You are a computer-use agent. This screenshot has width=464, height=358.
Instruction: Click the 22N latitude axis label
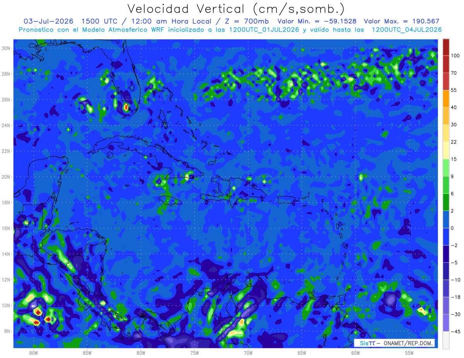pos(7,151)
